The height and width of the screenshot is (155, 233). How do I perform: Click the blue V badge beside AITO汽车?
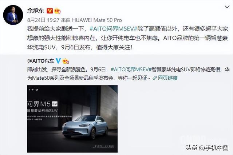pyautogui.click(x=58, y=61)
